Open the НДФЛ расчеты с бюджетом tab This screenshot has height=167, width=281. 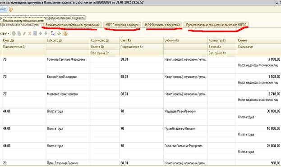[162, 25]
